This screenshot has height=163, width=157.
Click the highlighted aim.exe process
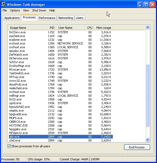(61, 137)
